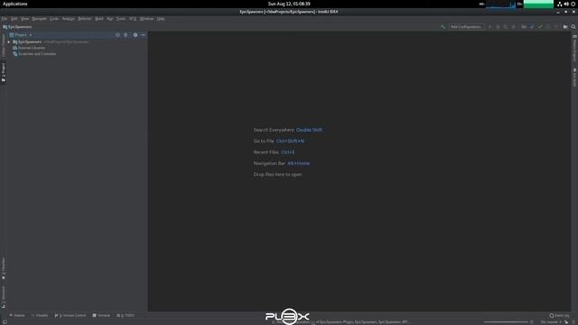Open the Edit menu
The width and height of the screenshot is (578, 325).
(x=14, y=19)
